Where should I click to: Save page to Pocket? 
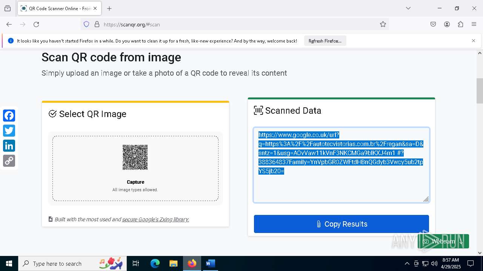(x=433, y=24)
